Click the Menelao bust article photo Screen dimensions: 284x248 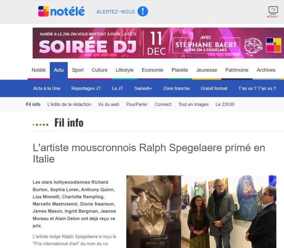(x=153, y=211)
